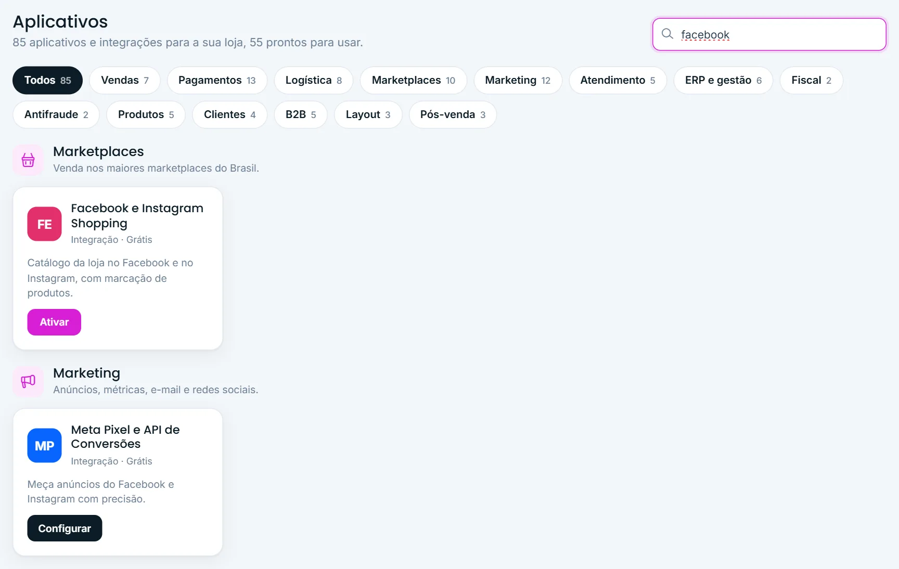Click 'Venda nos maiores marketplaces do Brasil.' text
Image resolution: width=899 pixels, height=569 pixels.
(156, 168)
